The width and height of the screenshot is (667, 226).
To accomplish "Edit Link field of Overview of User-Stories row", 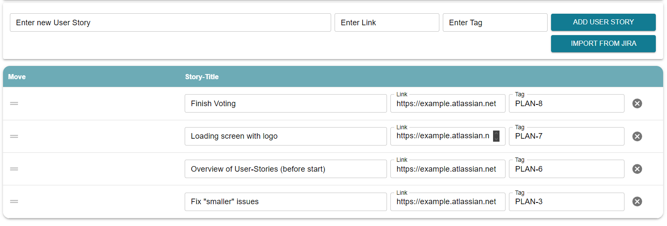I will pos(448,169).
